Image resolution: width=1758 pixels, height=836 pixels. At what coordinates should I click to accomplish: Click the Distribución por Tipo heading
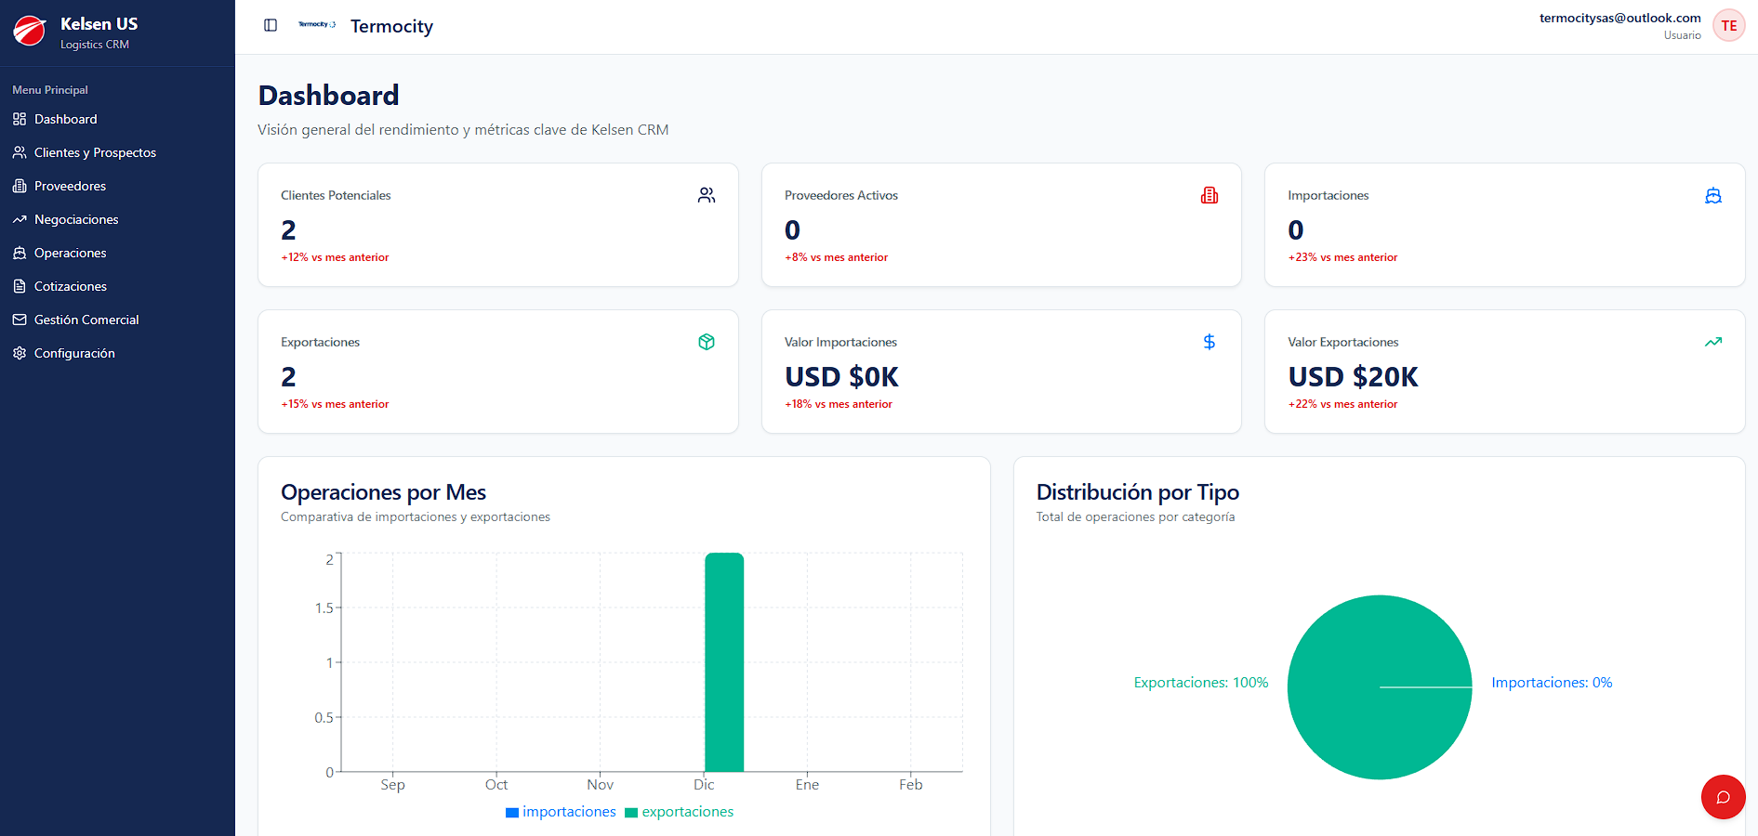[1138, 492]
